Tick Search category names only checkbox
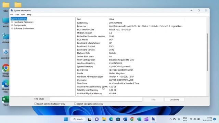 tap(75, 104)
